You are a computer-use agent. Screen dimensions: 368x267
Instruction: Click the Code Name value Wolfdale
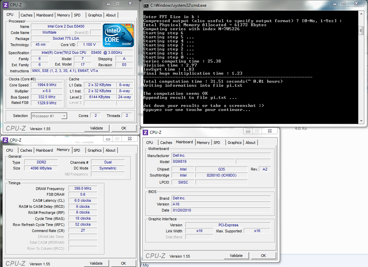[x=49, y=32]
